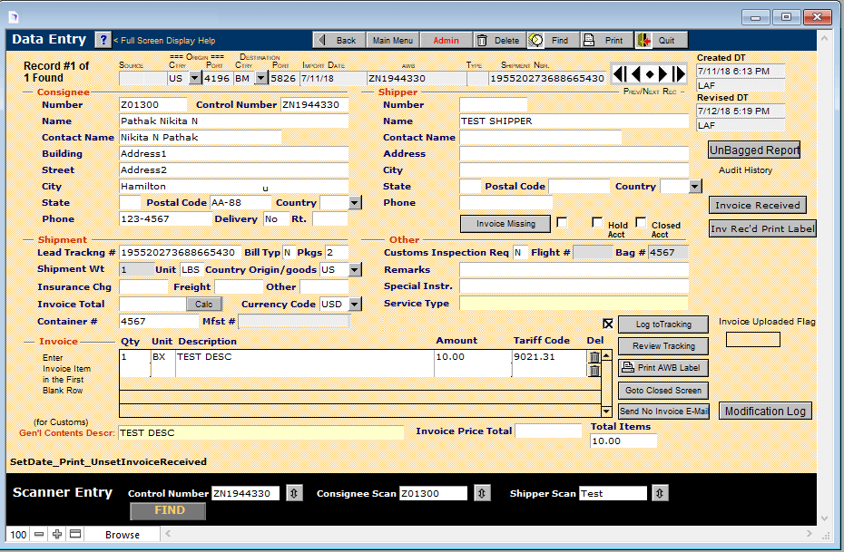Screen dimensions: 844x552
Task: Open the Shipper Country dropdown
Action: [x=694, y=187]
